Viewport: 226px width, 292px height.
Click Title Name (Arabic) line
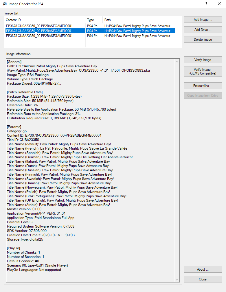(58, 205)
